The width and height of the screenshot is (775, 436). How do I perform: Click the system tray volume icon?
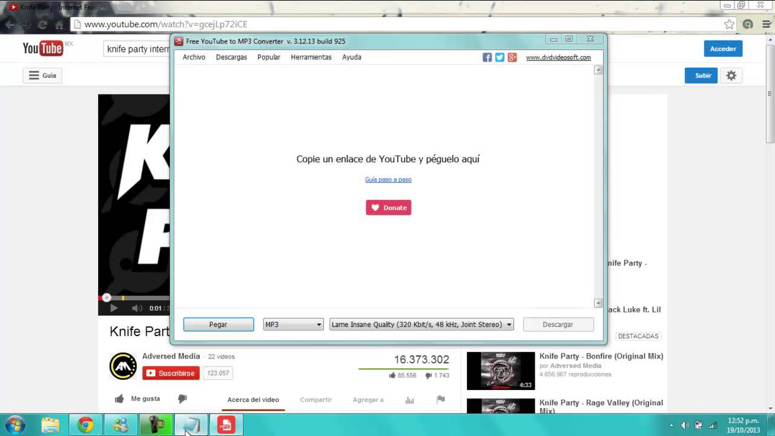685,425
